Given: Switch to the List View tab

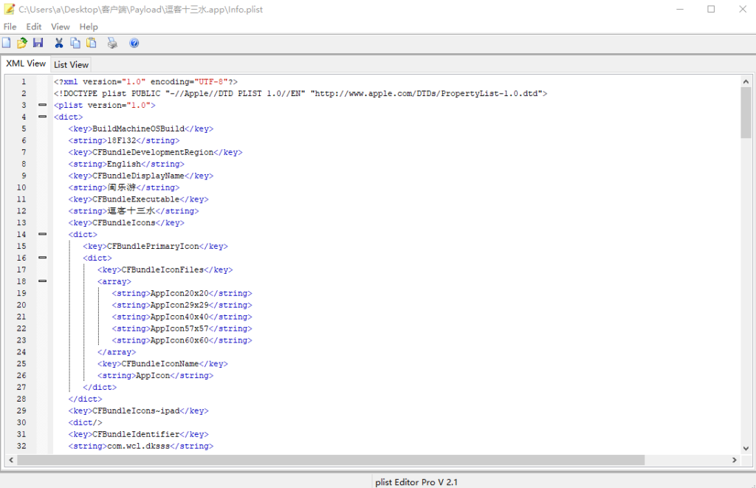Looking at the screenshot, I should [71, 65].
